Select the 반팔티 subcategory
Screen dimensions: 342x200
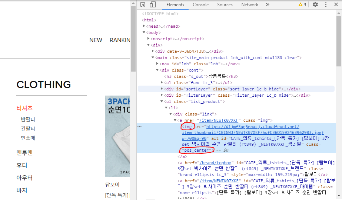(28, 120)
